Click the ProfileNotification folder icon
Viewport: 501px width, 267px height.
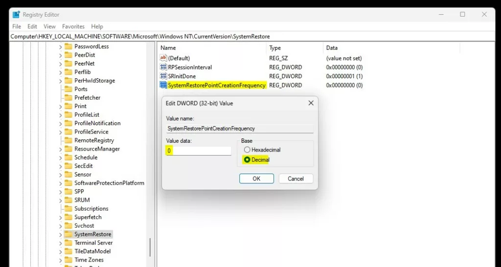(x=68, y=123)
